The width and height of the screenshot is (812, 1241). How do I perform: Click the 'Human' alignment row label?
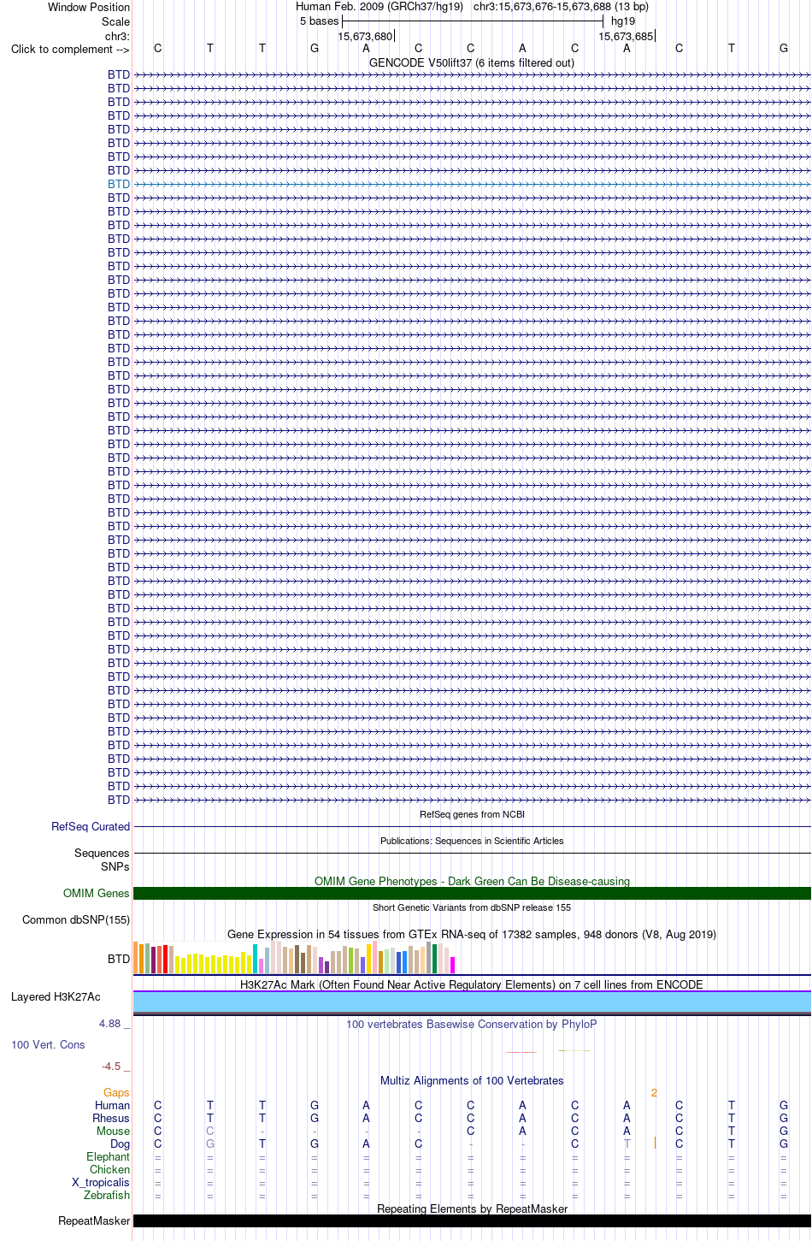(x=113, y=1105)
